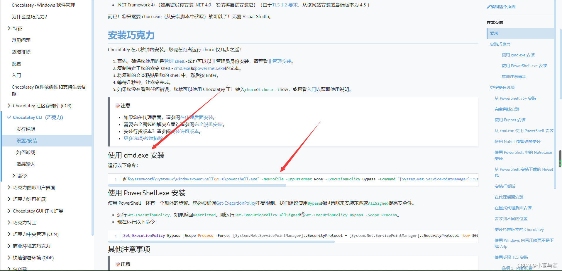
Task: Jump to 完全离线安装 outline entry
Action: pos(507,109)
